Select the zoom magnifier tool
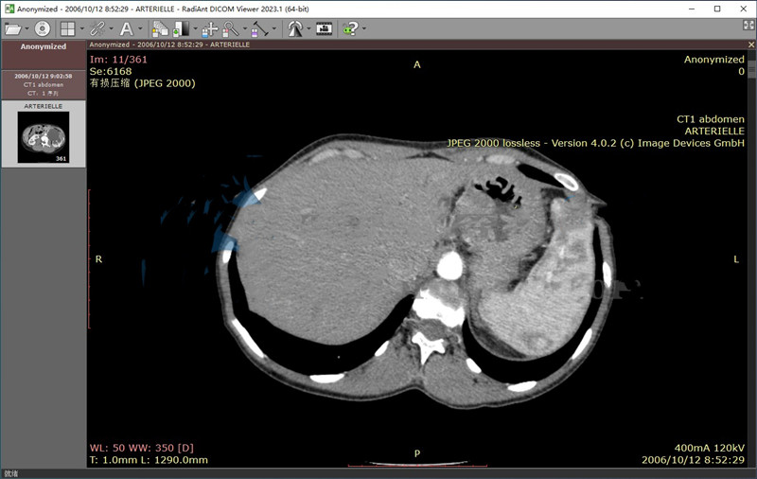Image resolution: width=757 pixels, height=479 pixels. click(x=231, y=29)
